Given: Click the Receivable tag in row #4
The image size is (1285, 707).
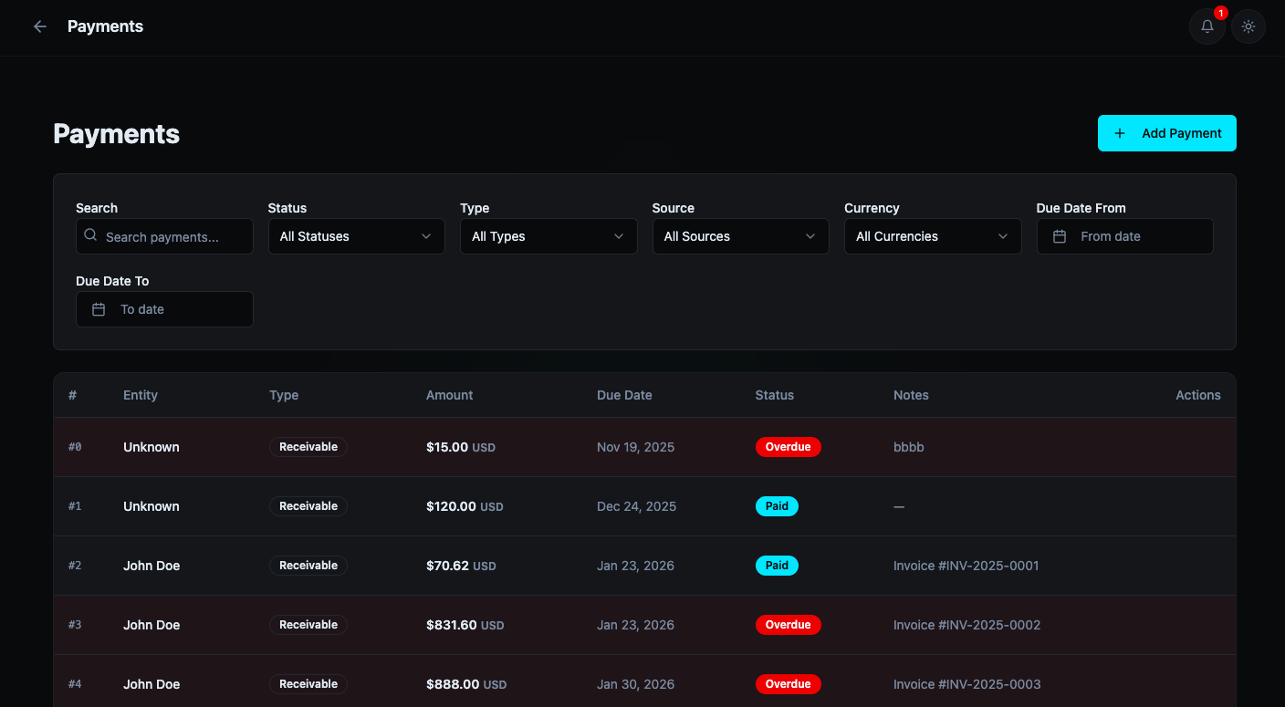Looking at the screenshot, I should point(308,684).
